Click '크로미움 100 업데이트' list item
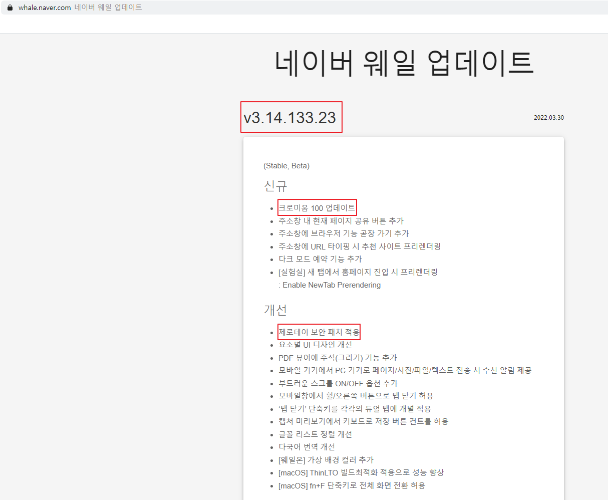608x500 pixels. coord(317,208)
